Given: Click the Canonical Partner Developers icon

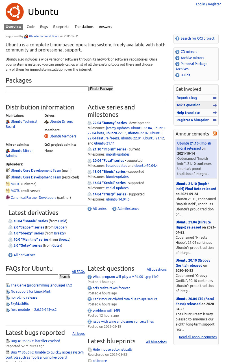Looking at the screenshot, I should point(8,198).
